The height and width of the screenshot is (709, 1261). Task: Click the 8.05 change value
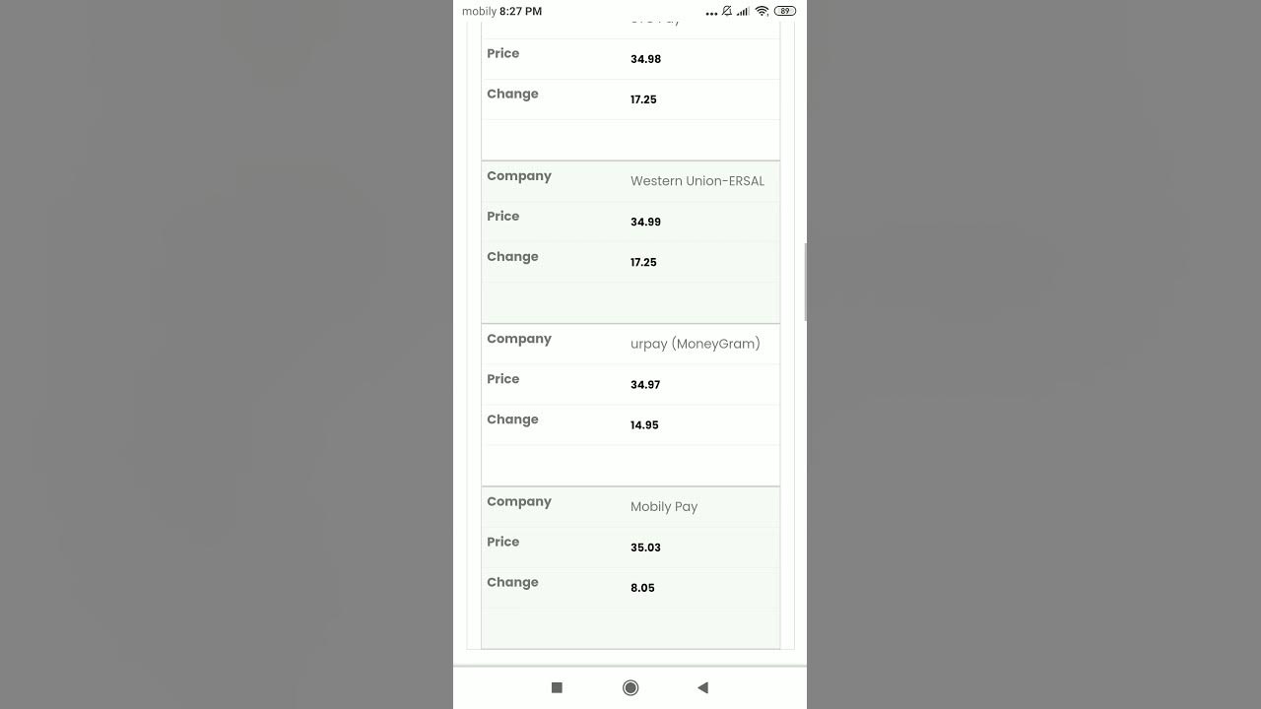click(x=642, y=588)
